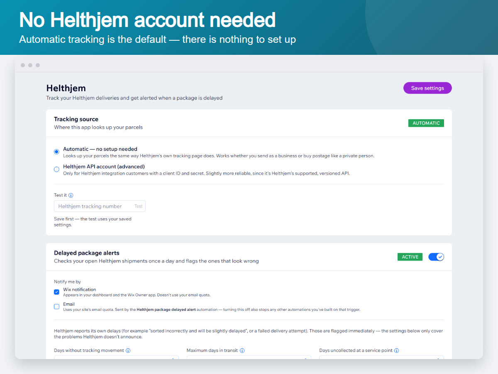Click the Save settings button
The image size is (498, 374).
point(427,88)
